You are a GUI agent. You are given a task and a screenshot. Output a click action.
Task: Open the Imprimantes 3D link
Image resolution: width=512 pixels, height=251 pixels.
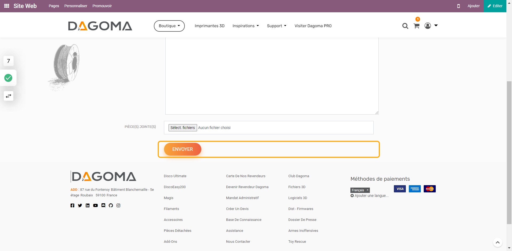210,26
